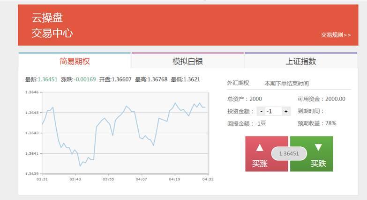Open the 交易规则>> link
This screenshot has height=200, width=367.
tap(336, 35)
